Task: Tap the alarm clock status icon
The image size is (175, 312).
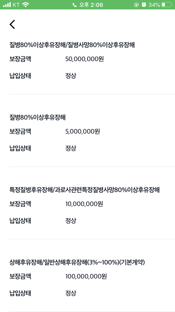Action: 144,5
